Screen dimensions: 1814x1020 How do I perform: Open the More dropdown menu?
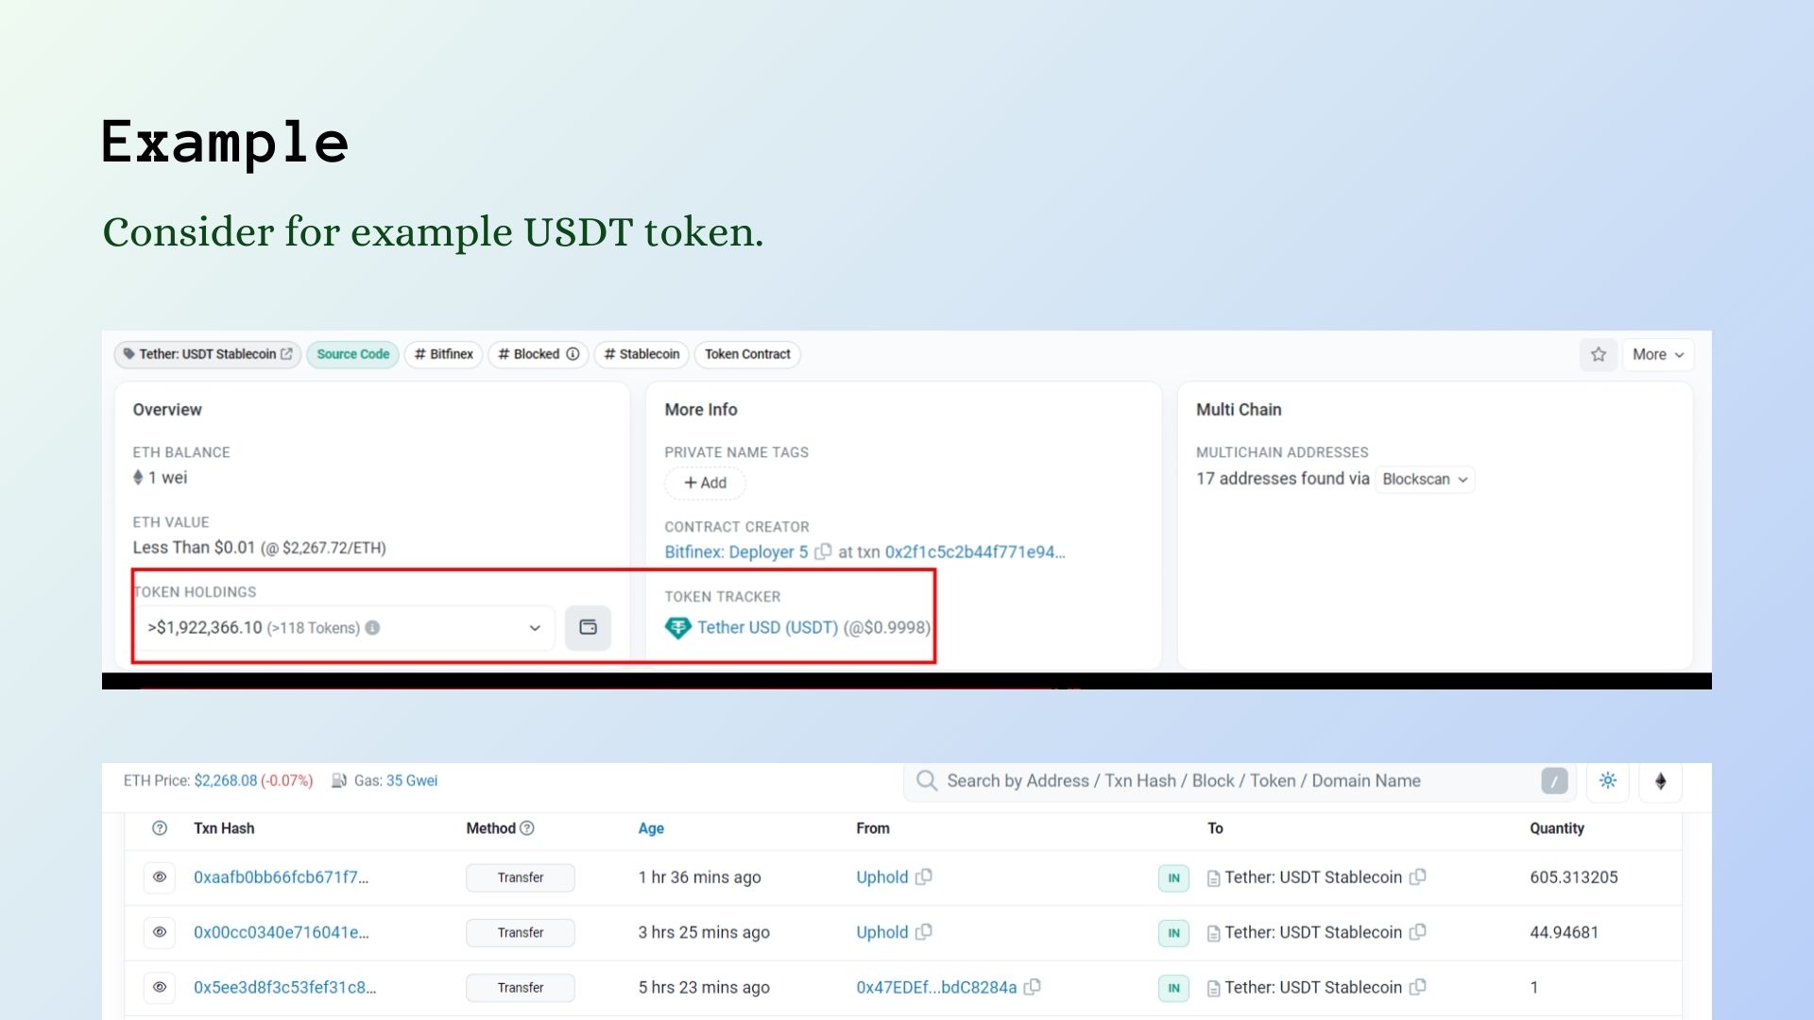pos(1657,354)
